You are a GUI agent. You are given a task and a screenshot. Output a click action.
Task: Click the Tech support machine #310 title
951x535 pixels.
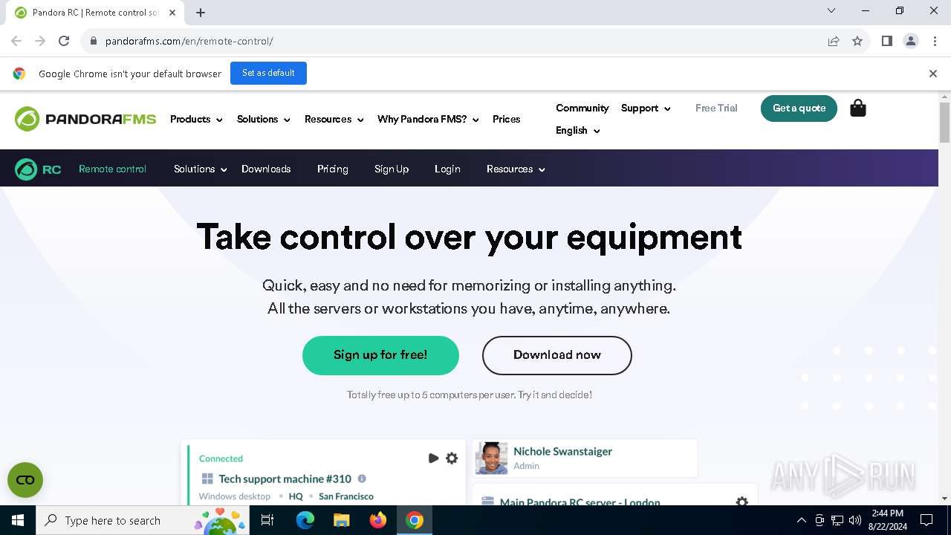point(285,479)
